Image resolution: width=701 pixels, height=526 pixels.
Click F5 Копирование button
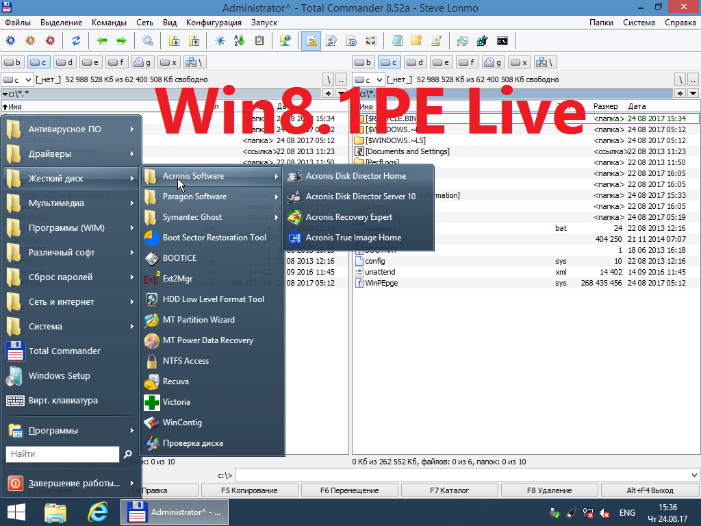coord(249,490)
